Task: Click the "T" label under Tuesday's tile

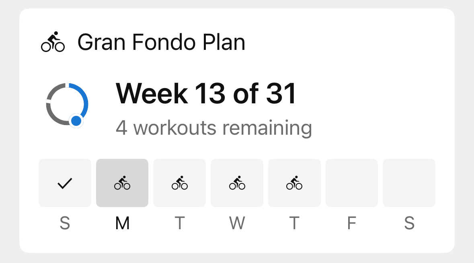Action: [x=179, y=223]
